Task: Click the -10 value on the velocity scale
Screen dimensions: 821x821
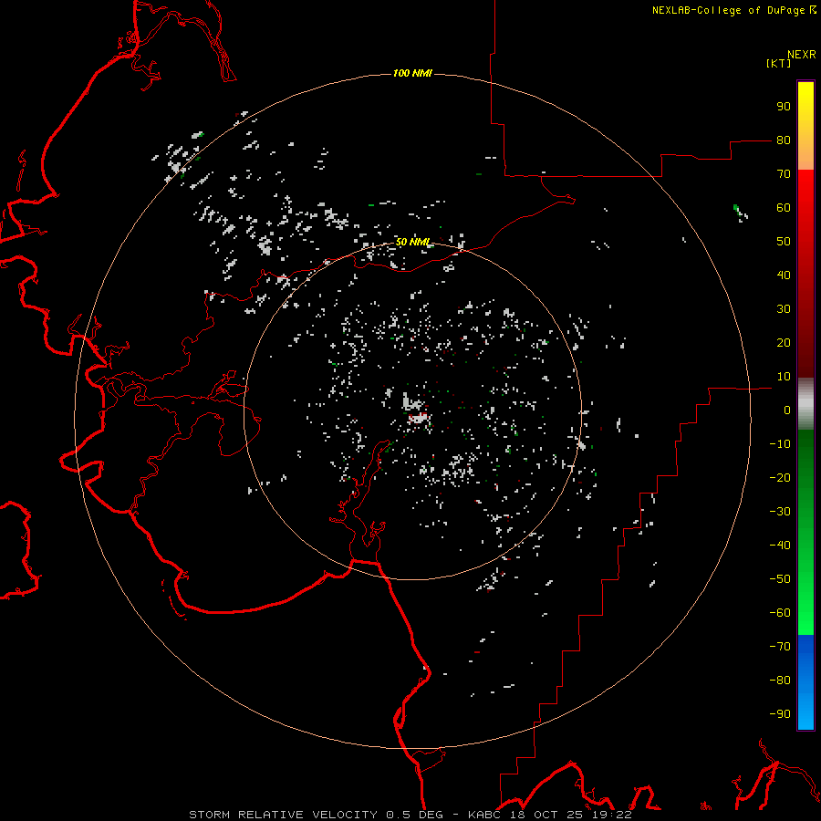Action: tap(780, 444)
